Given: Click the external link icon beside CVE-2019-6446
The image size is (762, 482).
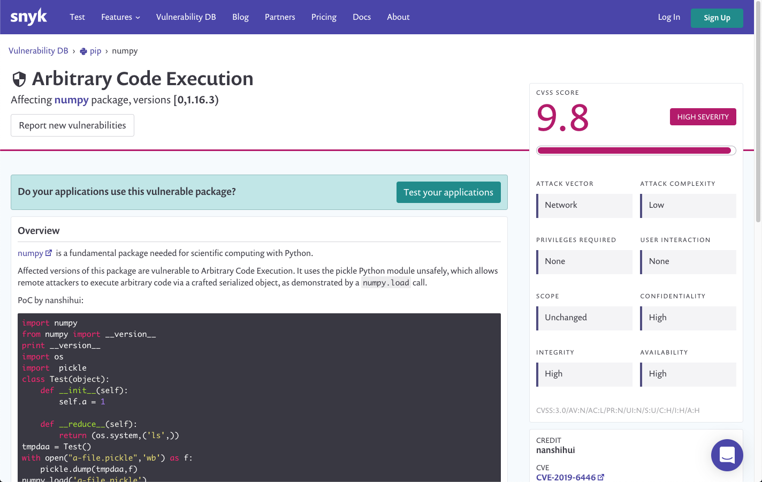Looking at the screenshot, I should [601, 477].
